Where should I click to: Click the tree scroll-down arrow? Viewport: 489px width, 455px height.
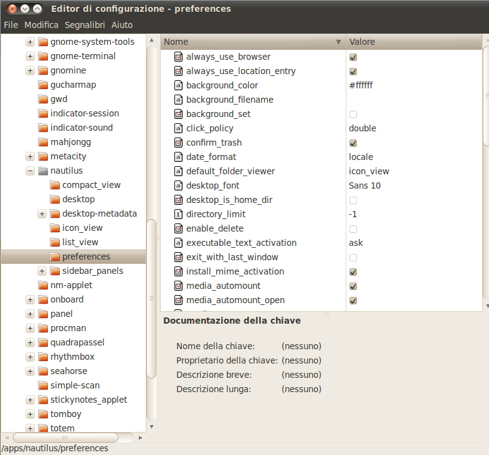(151, 426)
